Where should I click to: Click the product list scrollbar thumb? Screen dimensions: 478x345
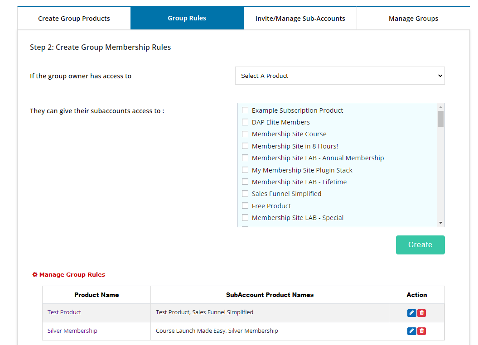click(440, 119)
